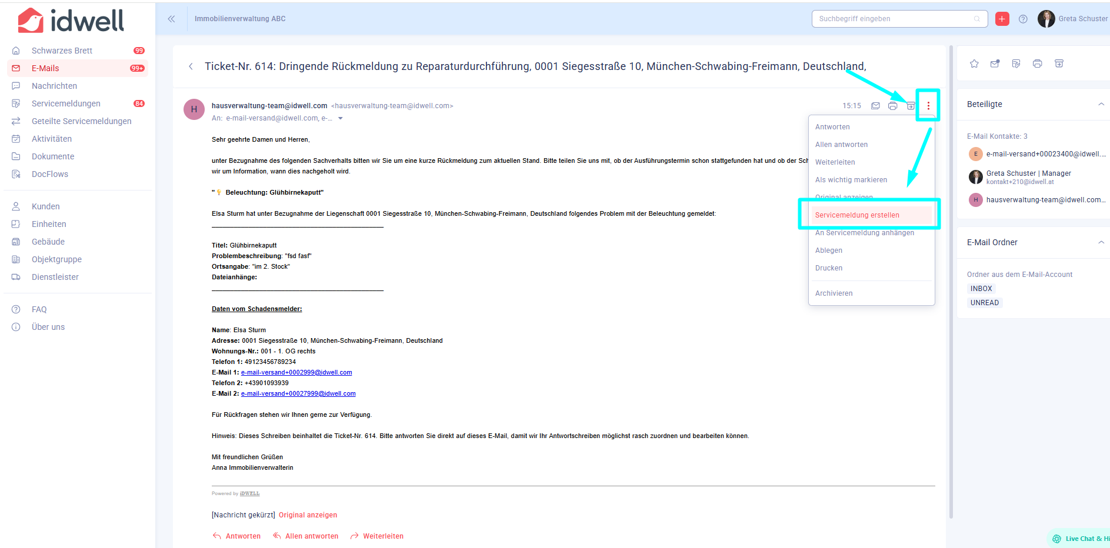Click printer icon in right toolbar
This screenshot has width=1110, height=548.
(1037, 64)
